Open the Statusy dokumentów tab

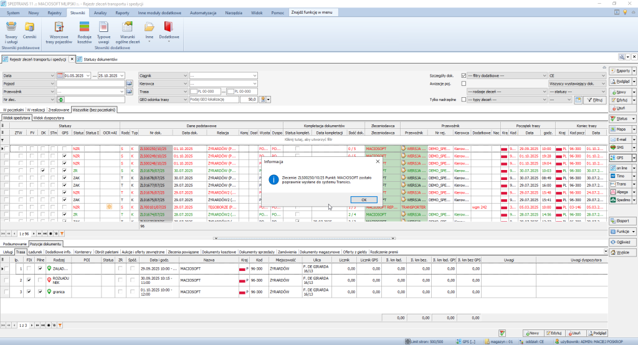(x=99, y=59)
